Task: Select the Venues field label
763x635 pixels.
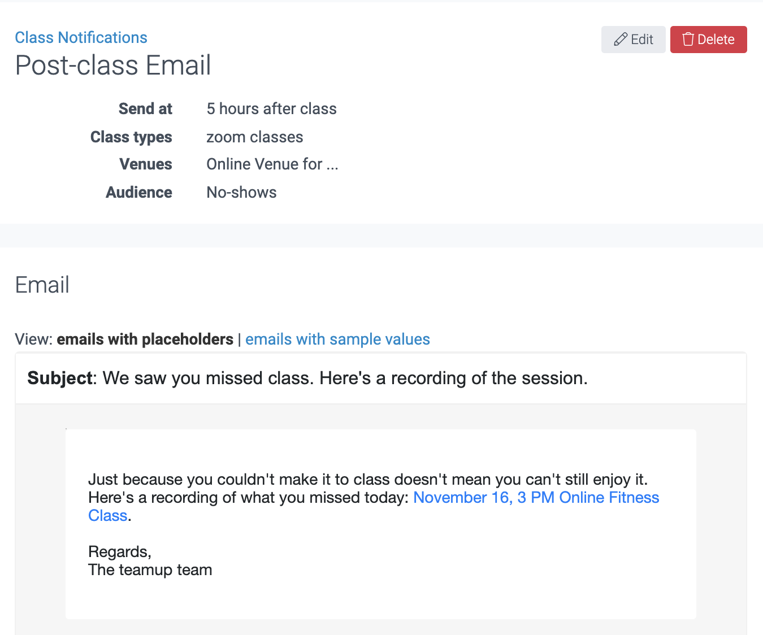Action: point(145,164)
